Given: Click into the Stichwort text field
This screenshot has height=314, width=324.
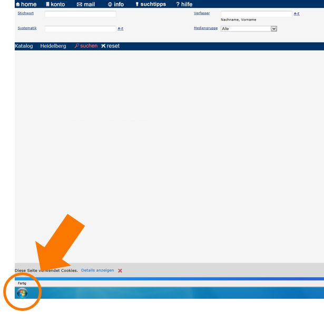Looking at the screenshot, I should pos(80,14).
